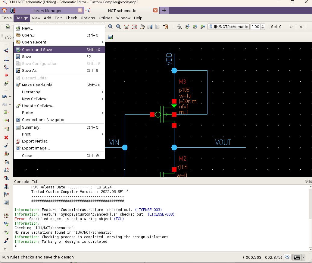Image resolution: width=312 pixels, height=263 pixels.
Task: Click the Paste clipboard icon
Action: click(x=6, y=162)
